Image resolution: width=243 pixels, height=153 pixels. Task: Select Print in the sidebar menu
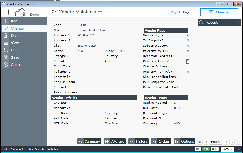coord(24,50)
